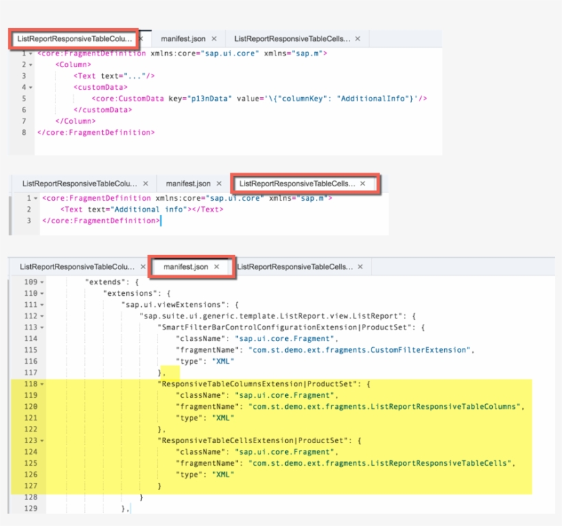This screenshot has width=562, height=526.
Task: Switch to manifest.json tab in middle editor
Action: pos(188,184)
